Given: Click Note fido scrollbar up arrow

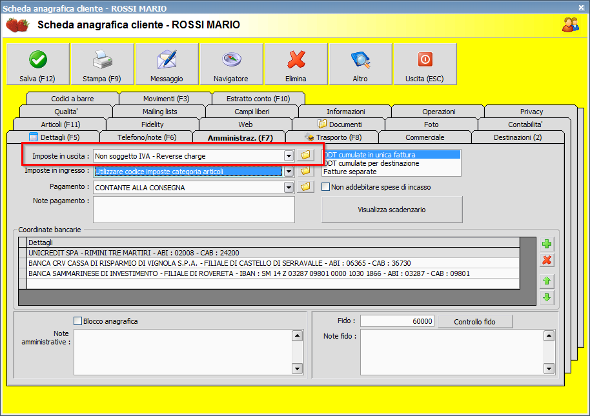Looking at the screenshot, I should 549,335.
